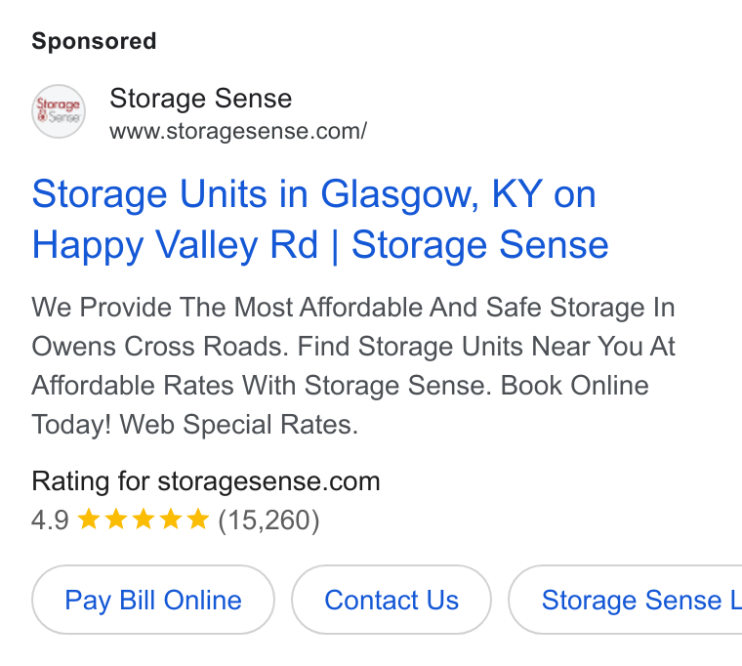Select the Pay Bill Online sitelink chip
The width and height of the screenshot is (742, 666).
tap(153, 600)
